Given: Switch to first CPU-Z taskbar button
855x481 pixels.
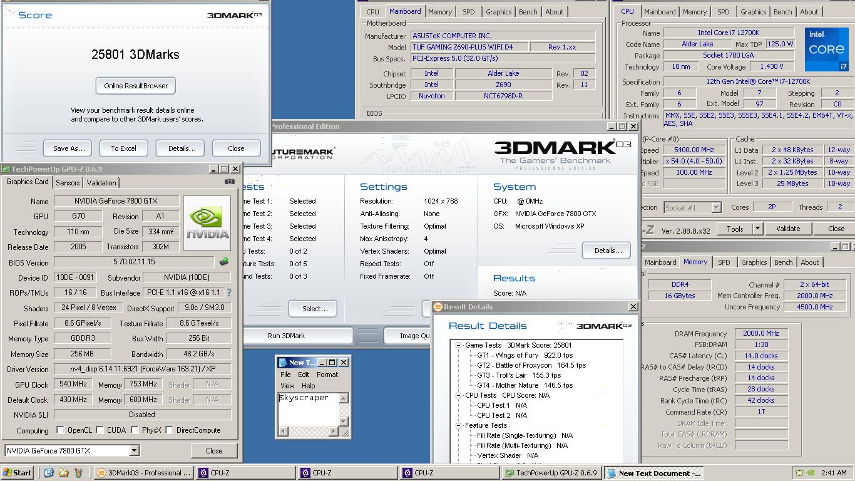Looking at the screenshot, I should (x=244, y=473).
